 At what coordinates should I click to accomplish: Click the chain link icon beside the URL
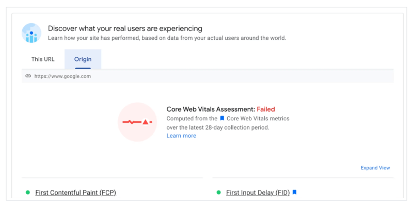tap(28, 76)
